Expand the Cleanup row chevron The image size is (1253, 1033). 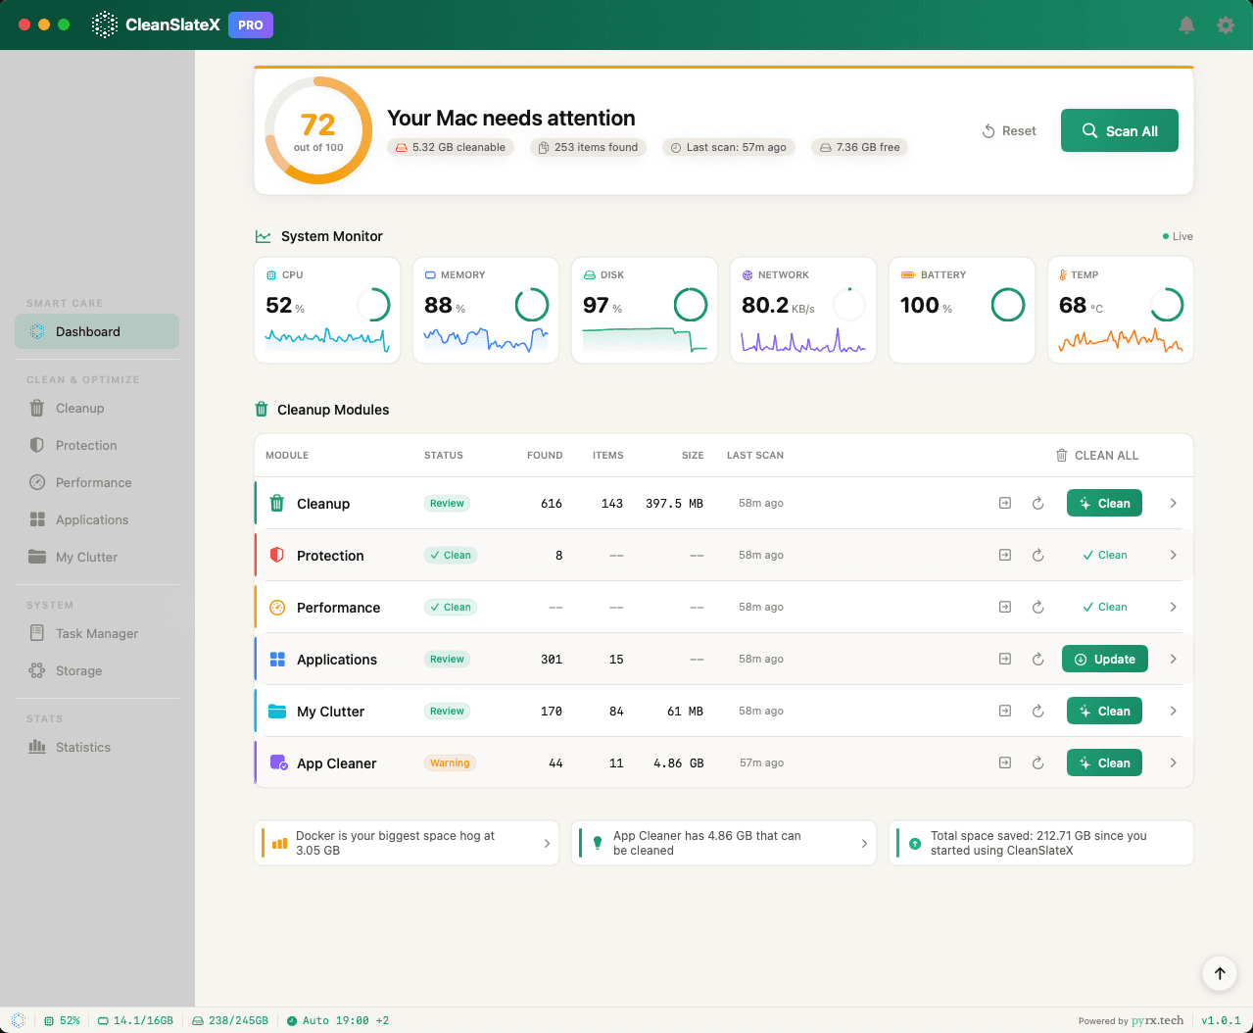click(1173, 504)
